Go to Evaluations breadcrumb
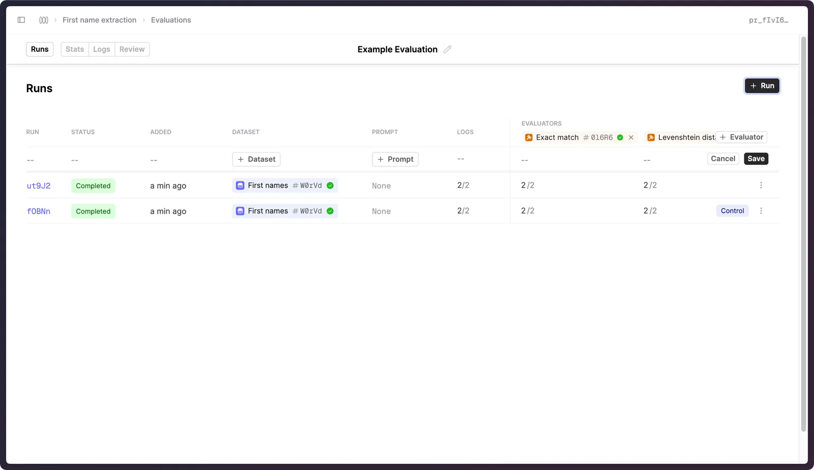814x470 pixels. click(x=171, y=20)
